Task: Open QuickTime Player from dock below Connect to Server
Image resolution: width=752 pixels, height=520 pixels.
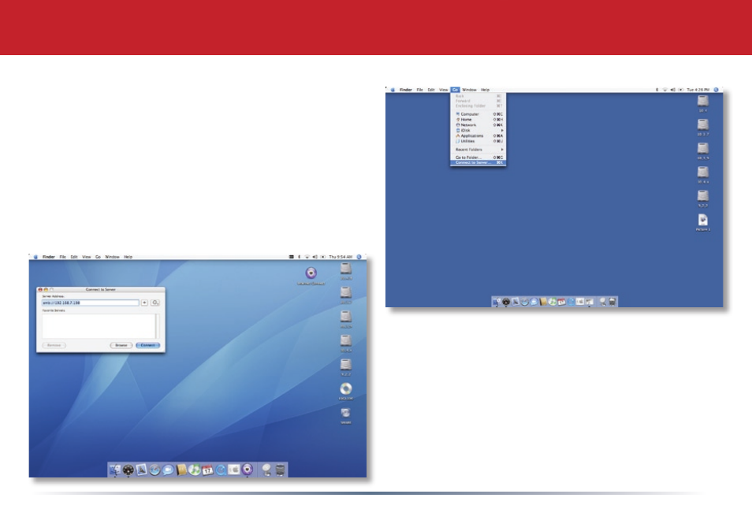Action: [x=221, y=470]
